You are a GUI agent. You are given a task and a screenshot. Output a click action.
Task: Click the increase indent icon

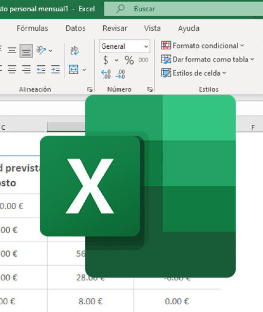[x=55, y=69]
